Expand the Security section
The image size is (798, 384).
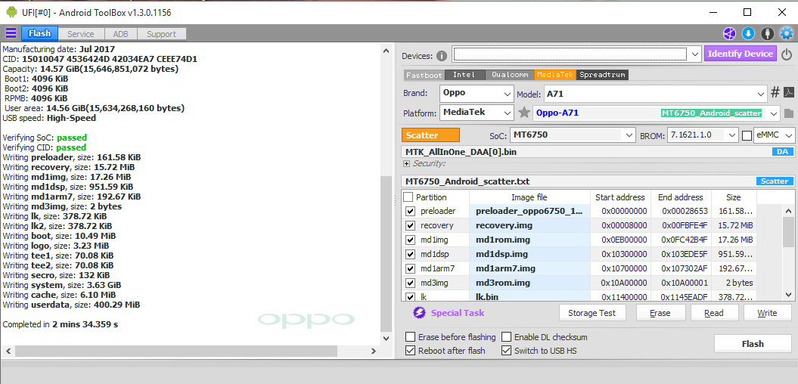coord(406,164)
